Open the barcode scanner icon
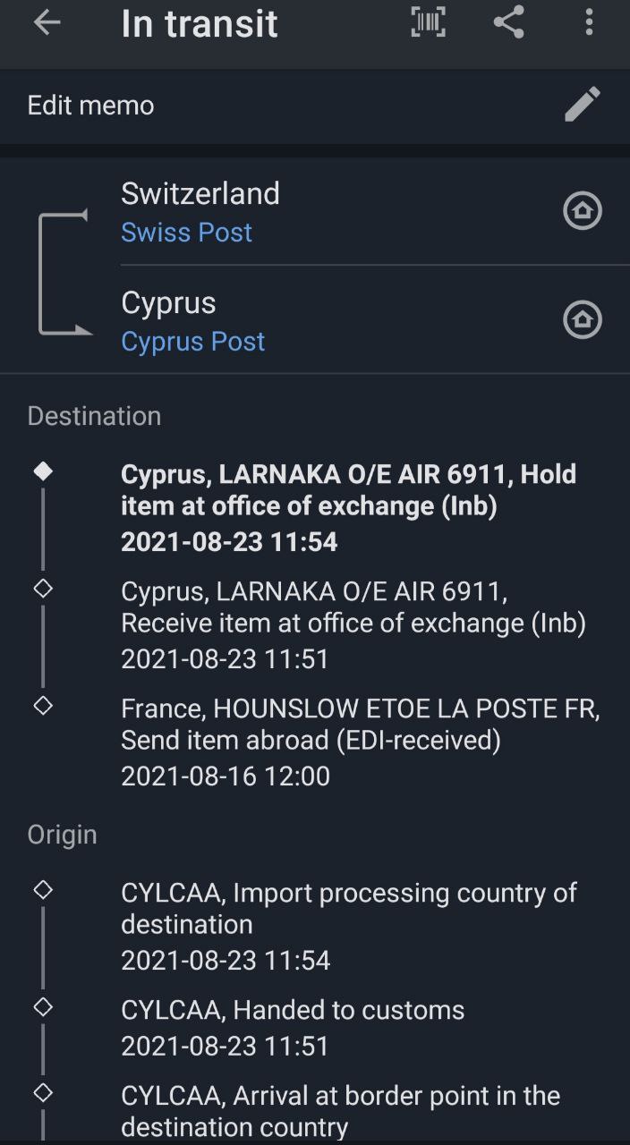This screenshot has width=630, height=1145. coord(428,23)
